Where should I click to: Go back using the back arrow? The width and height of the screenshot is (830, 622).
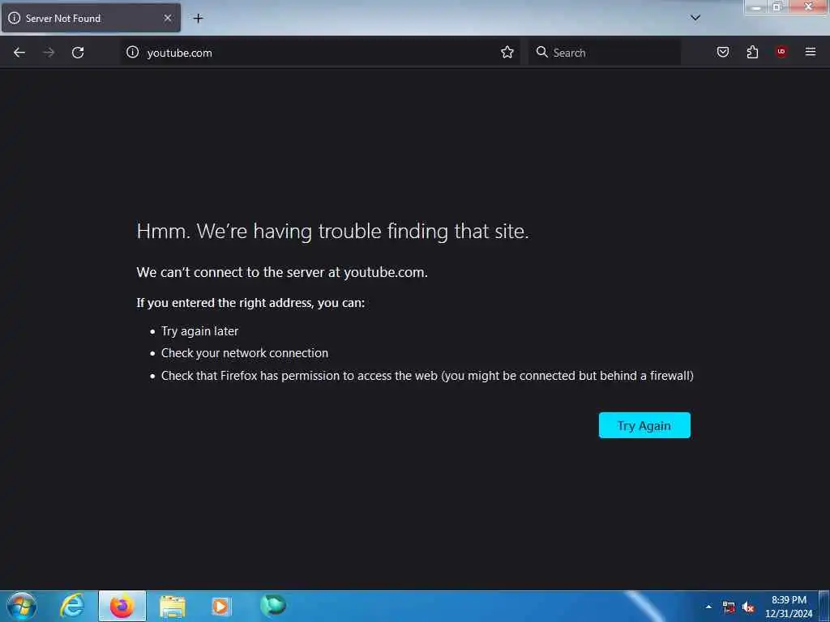coord(19,53)
